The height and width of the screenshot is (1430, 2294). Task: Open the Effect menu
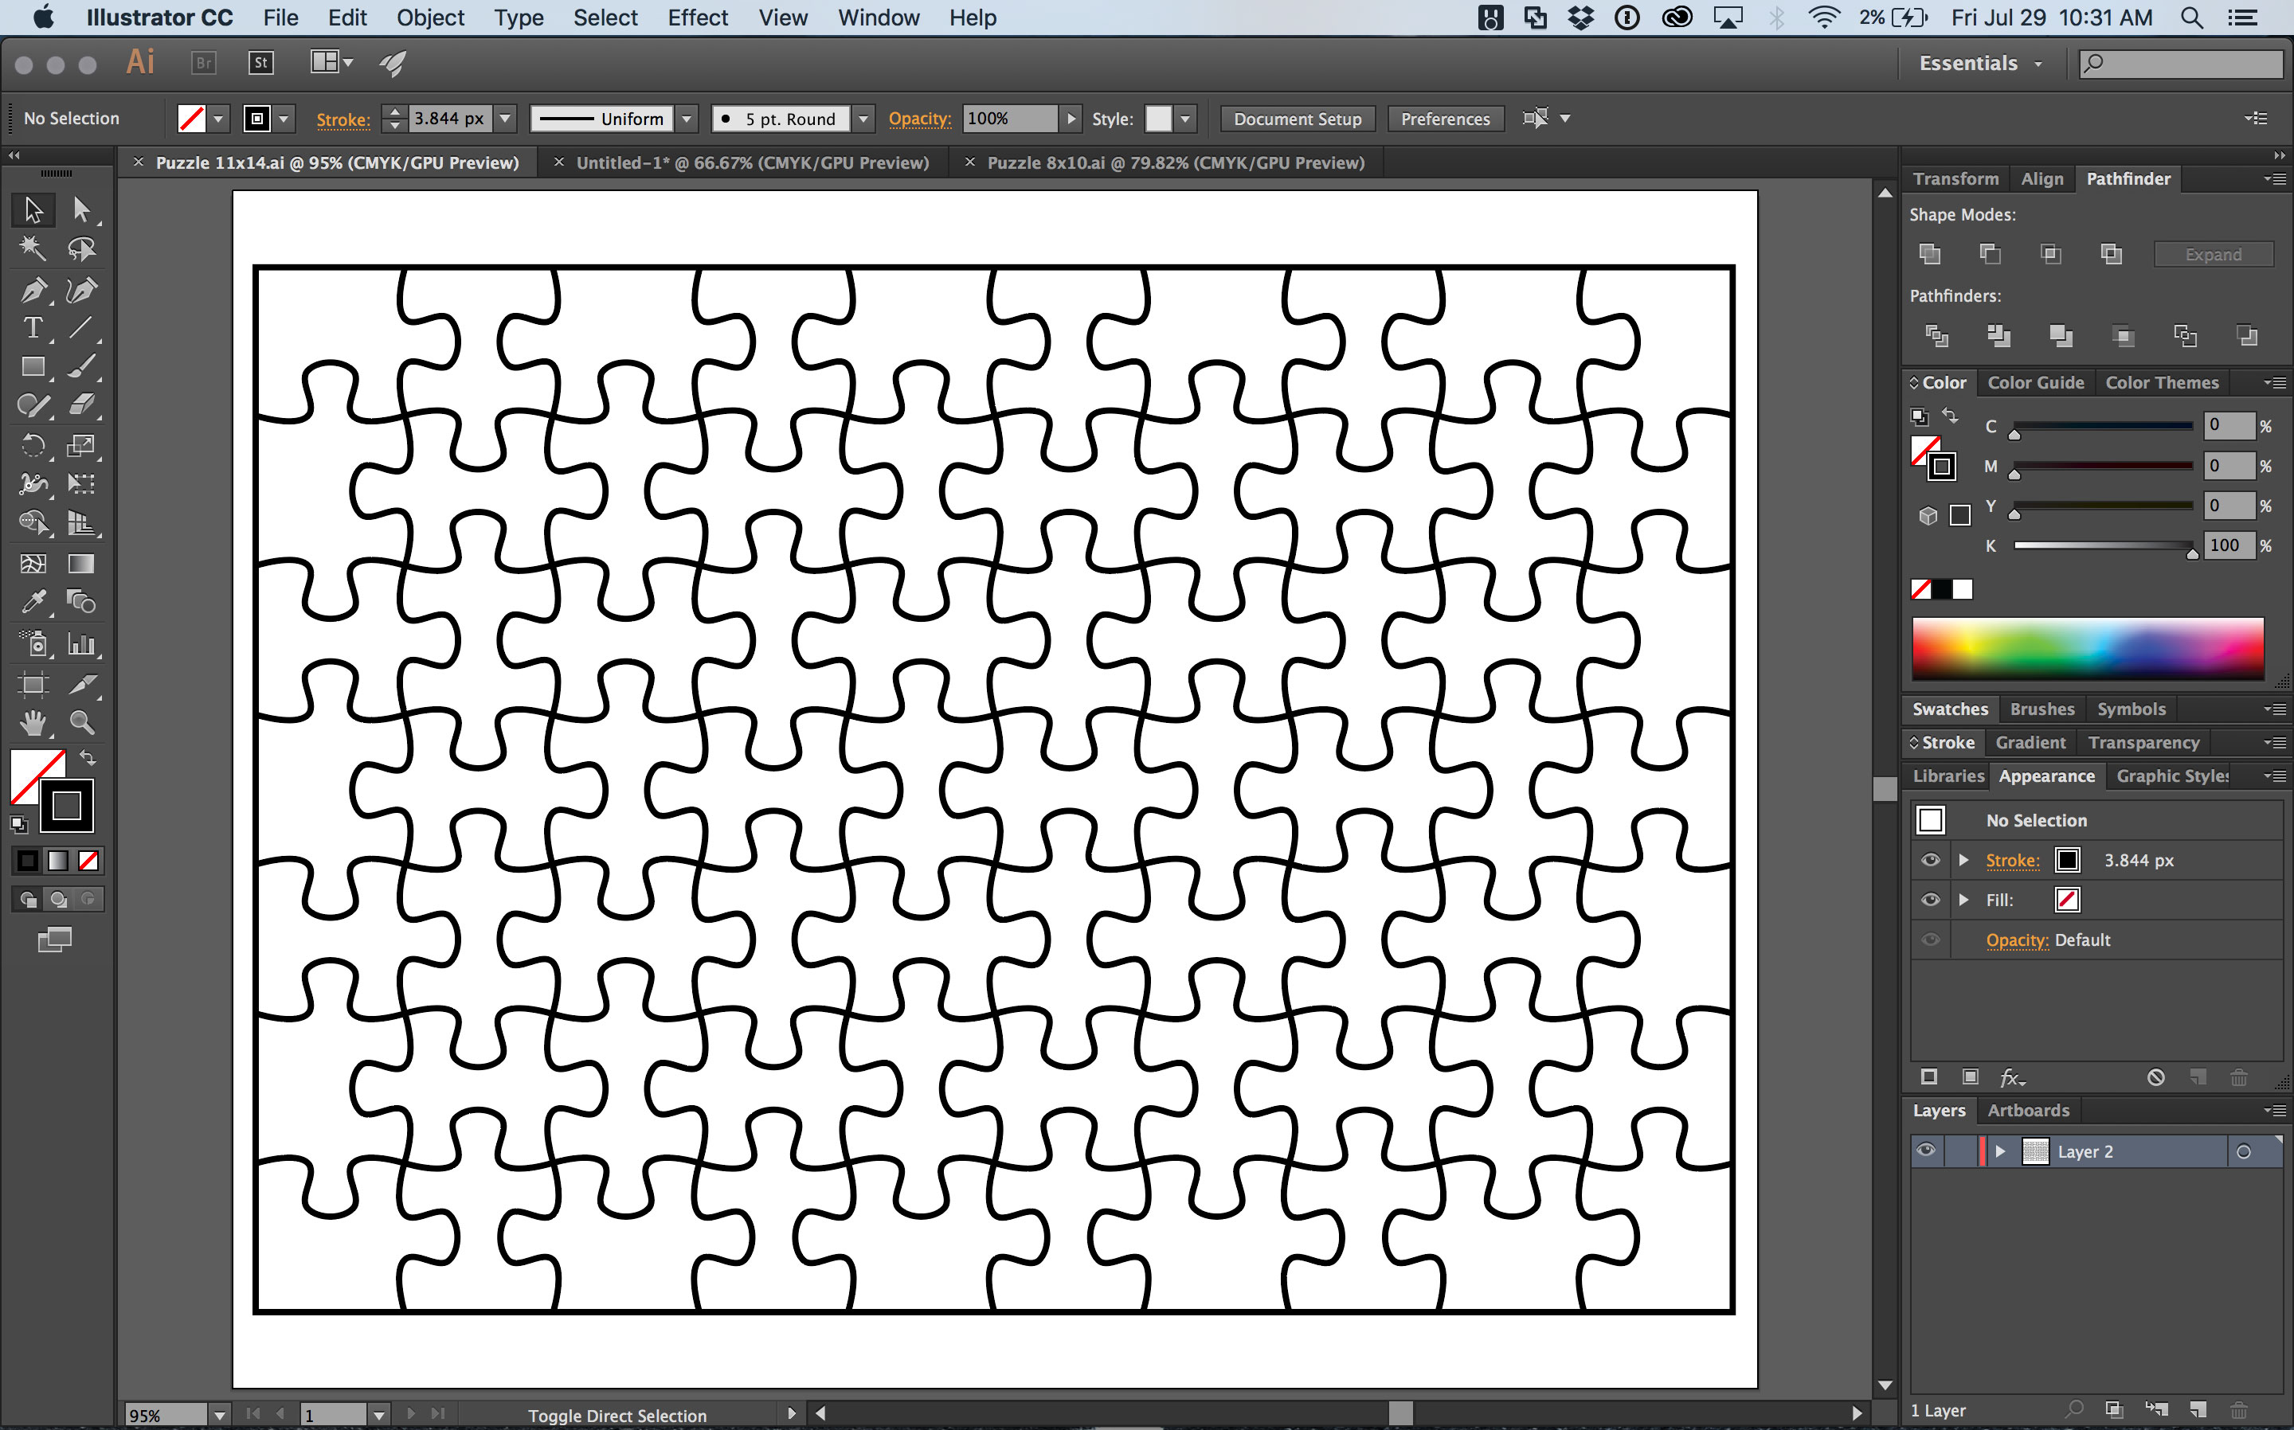click(697, 17)
